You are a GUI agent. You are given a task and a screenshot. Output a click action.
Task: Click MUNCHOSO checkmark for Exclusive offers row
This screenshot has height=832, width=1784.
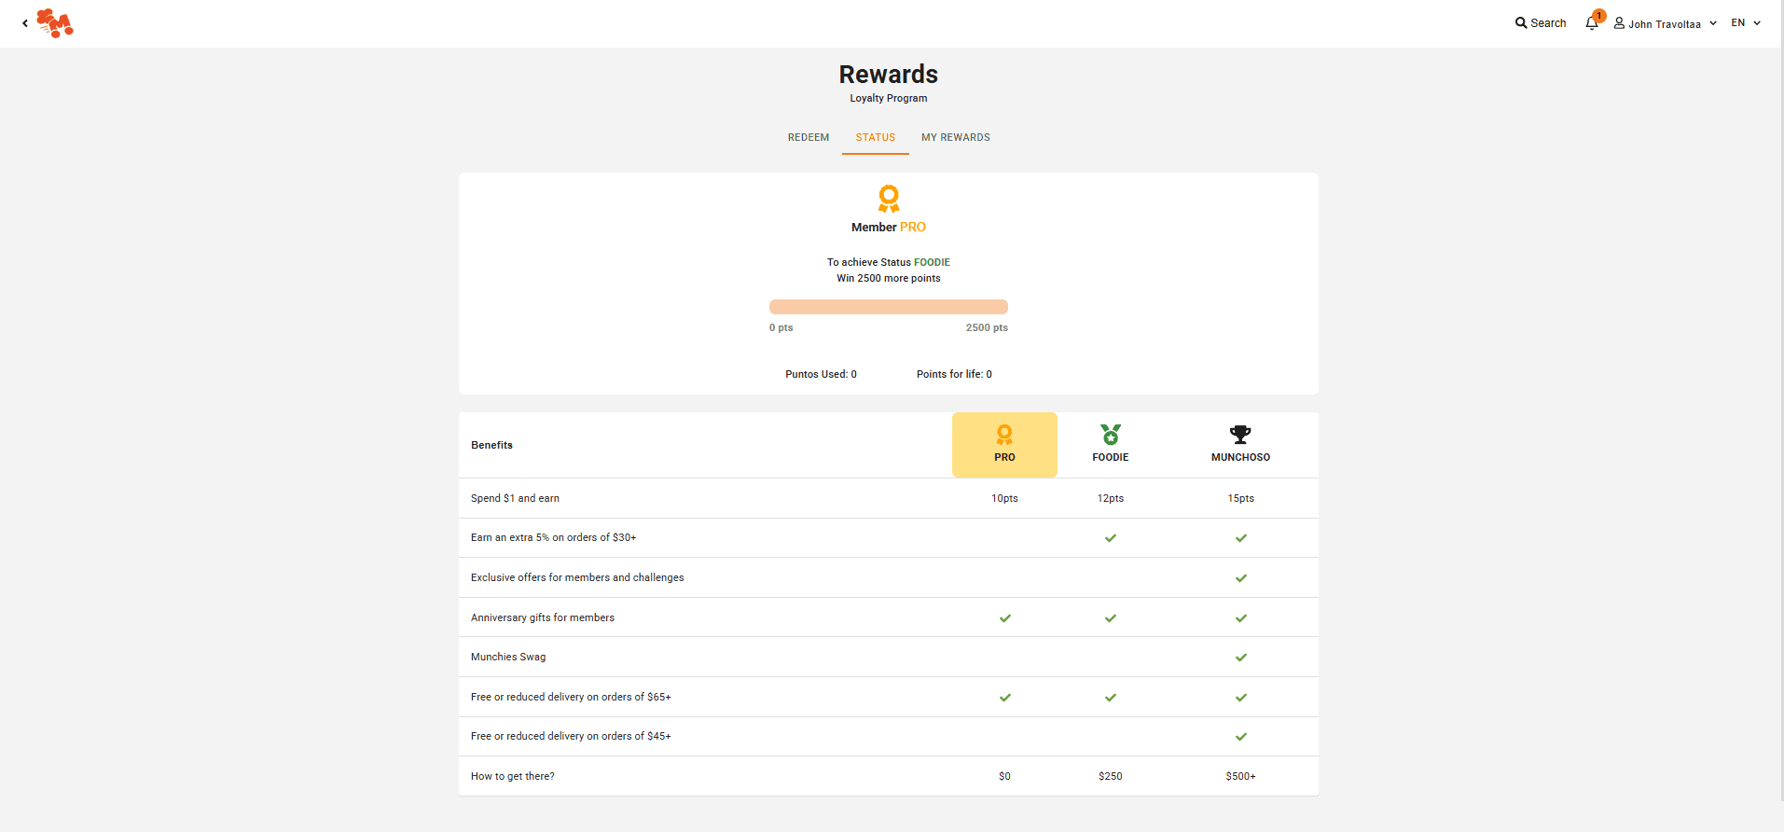pos(1241,578)
